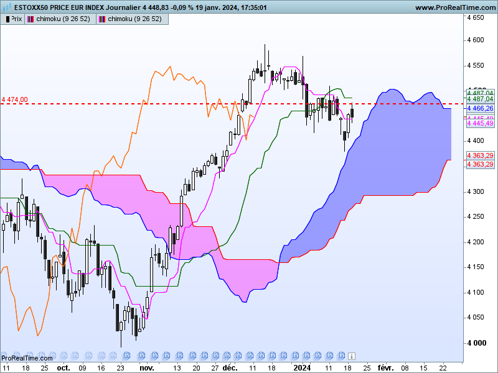
Task: Open the chimoku (9 26 52) tab farthest from Prix
Action: pyautogui.click(x=132, y=19)
